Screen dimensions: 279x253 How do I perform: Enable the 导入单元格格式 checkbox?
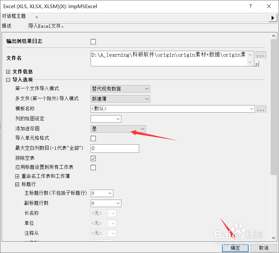coord(93,138)
